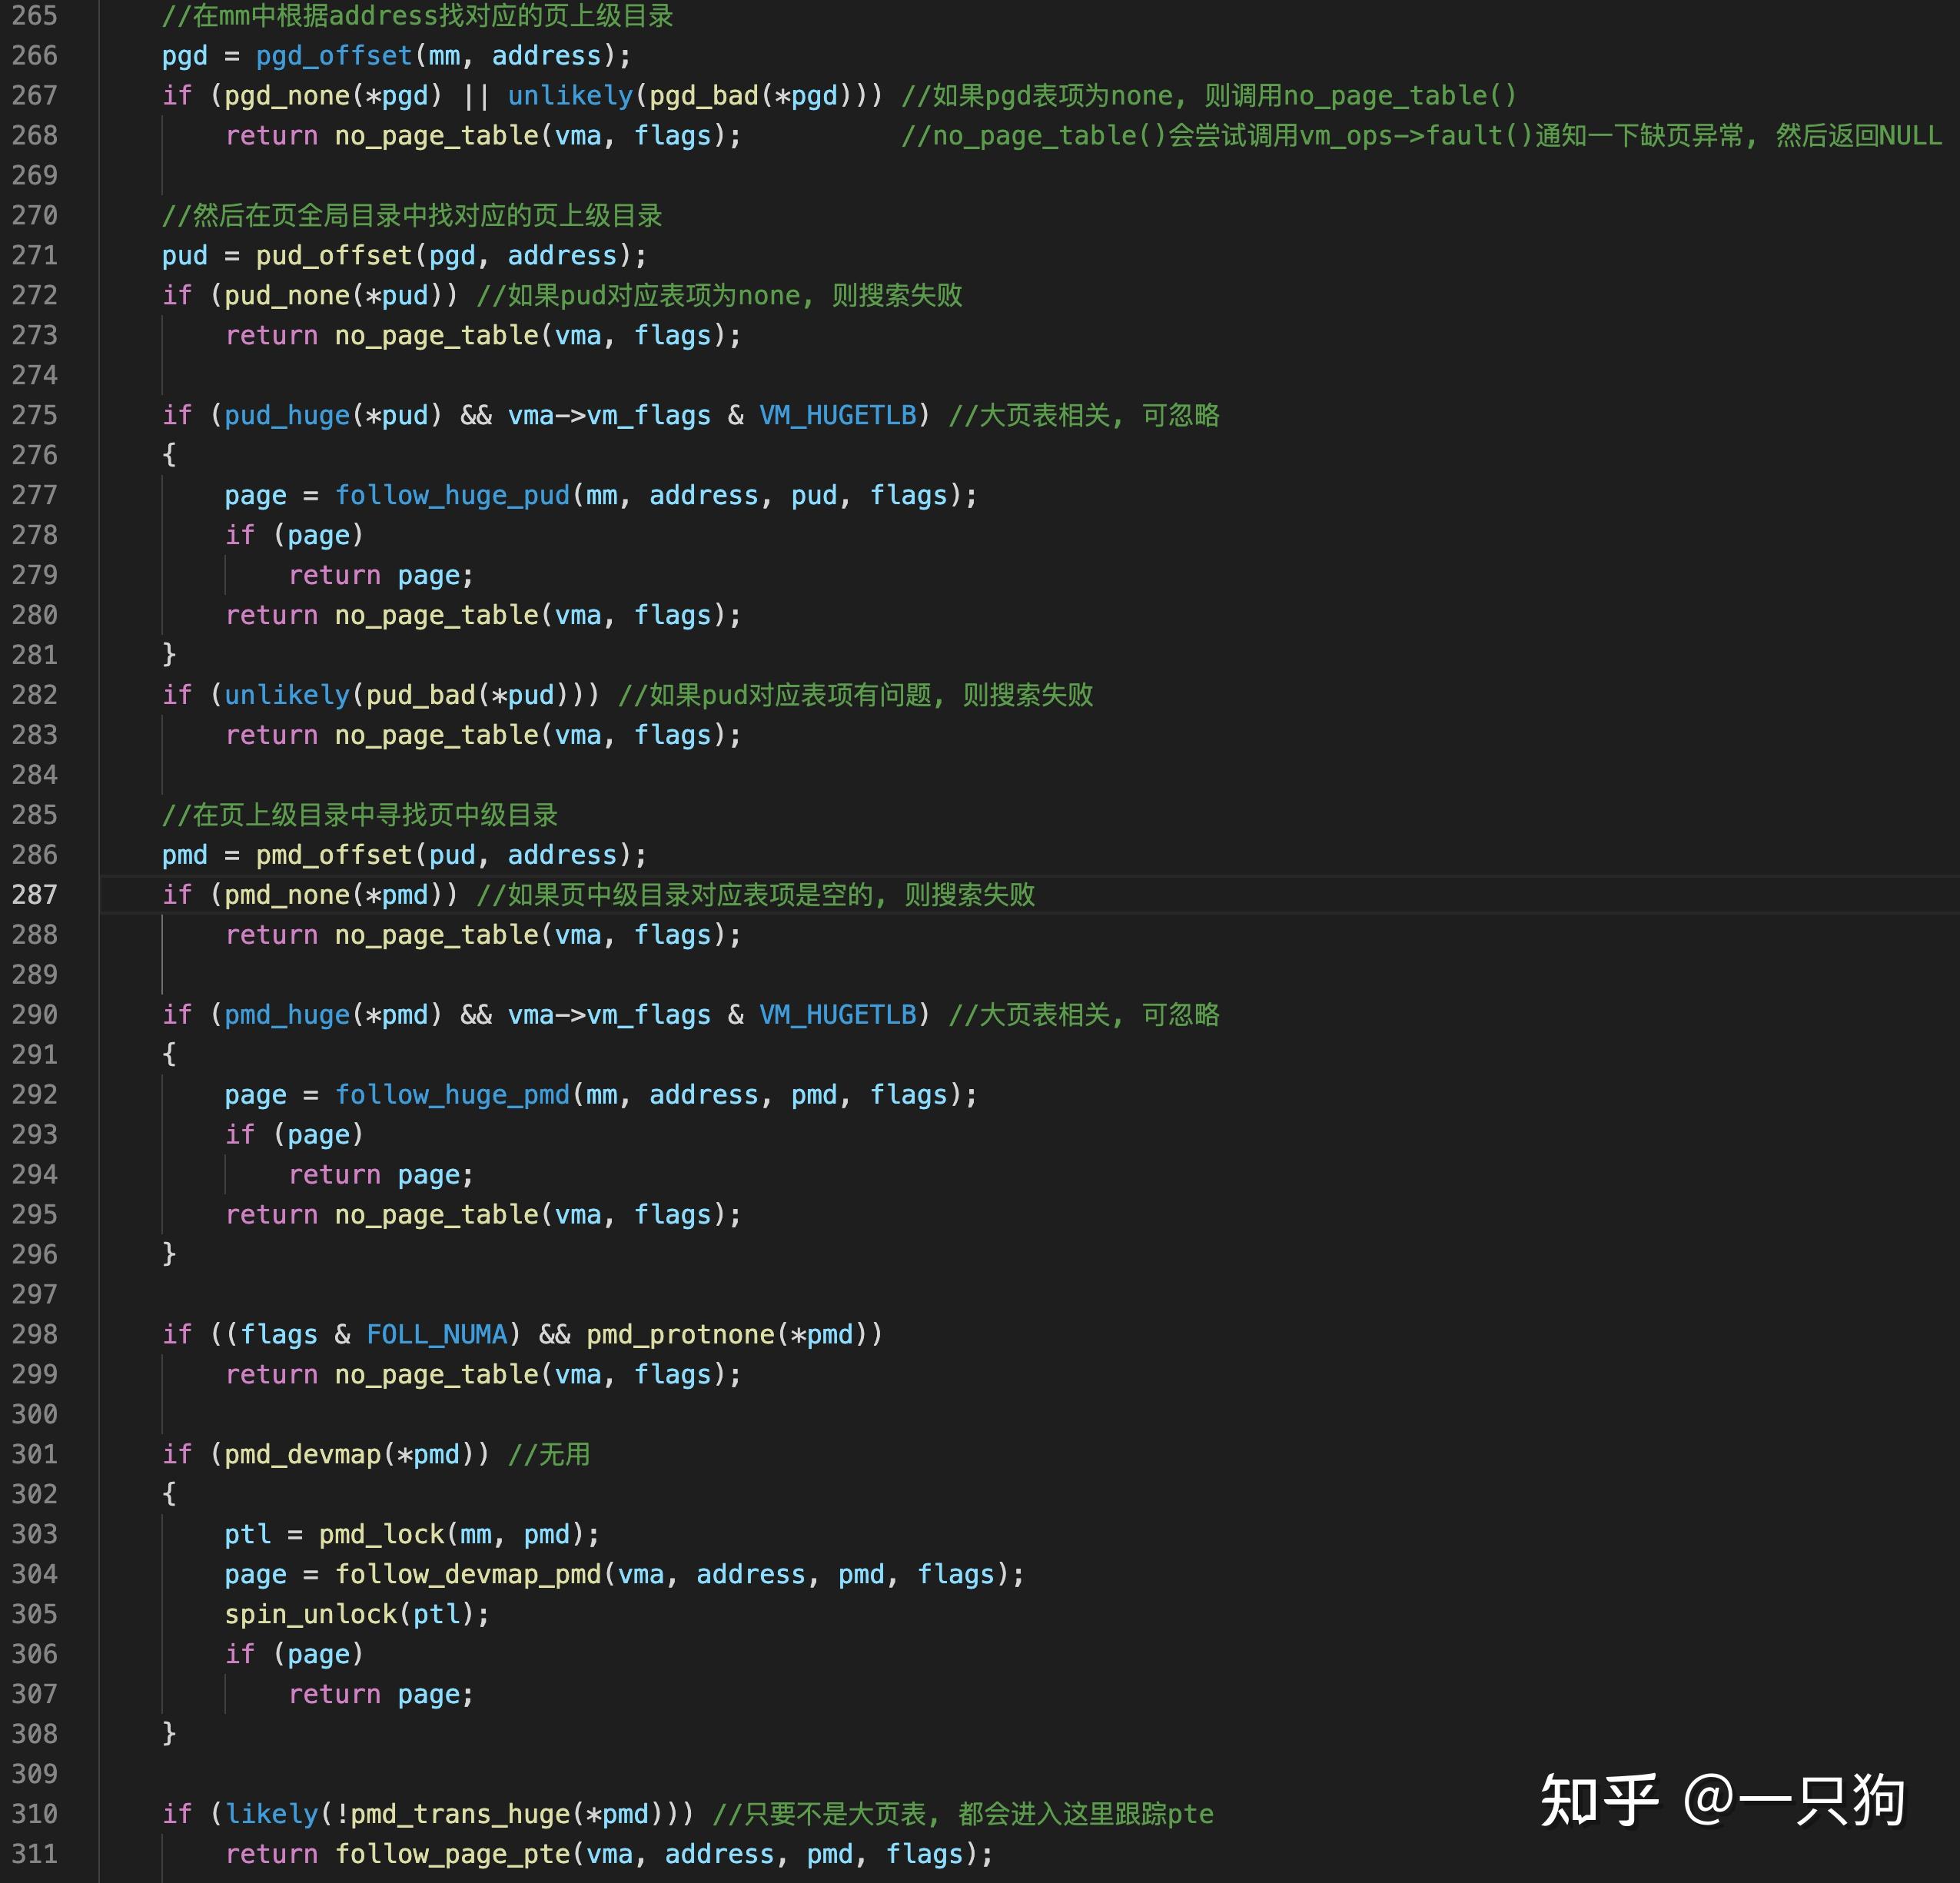Click line number 310 in the gutter
Screen dimensions: 1960x1883
[35, 1814]
